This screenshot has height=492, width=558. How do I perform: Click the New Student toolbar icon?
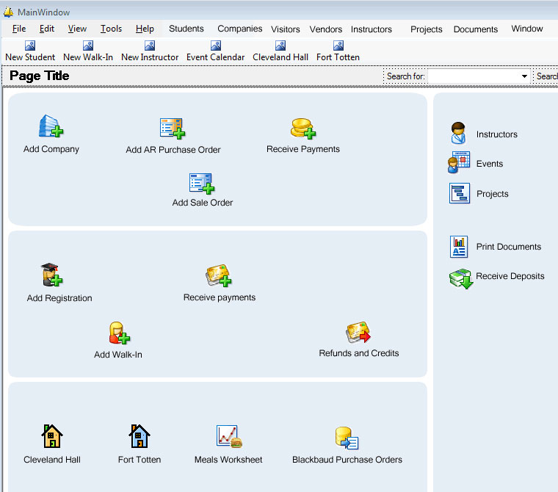point(30,46)
